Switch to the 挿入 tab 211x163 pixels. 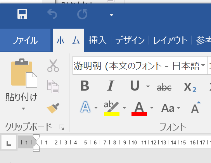click(98, 40)
